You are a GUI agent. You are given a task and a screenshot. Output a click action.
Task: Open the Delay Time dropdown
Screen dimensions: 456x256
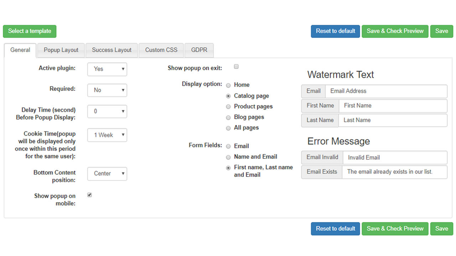coord(107,111)
